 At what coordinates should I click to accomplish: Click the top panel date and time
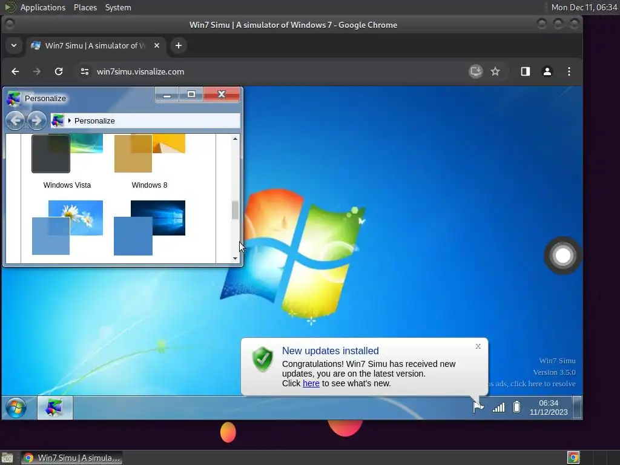584,7
